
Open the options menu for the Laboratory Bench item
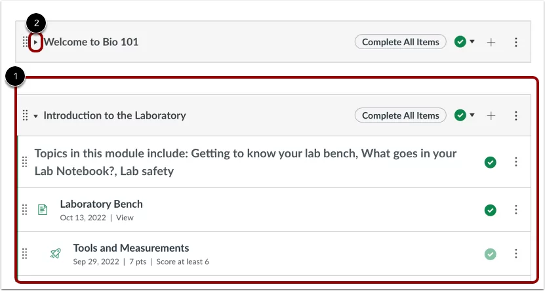point(515,210)
